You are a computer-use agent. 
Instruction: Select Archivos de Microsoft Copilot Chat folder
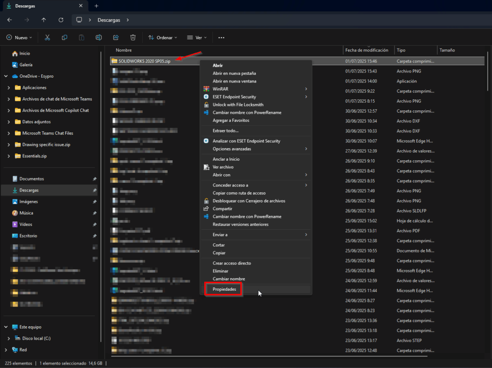pyautogui.click(x=56, y=110)
